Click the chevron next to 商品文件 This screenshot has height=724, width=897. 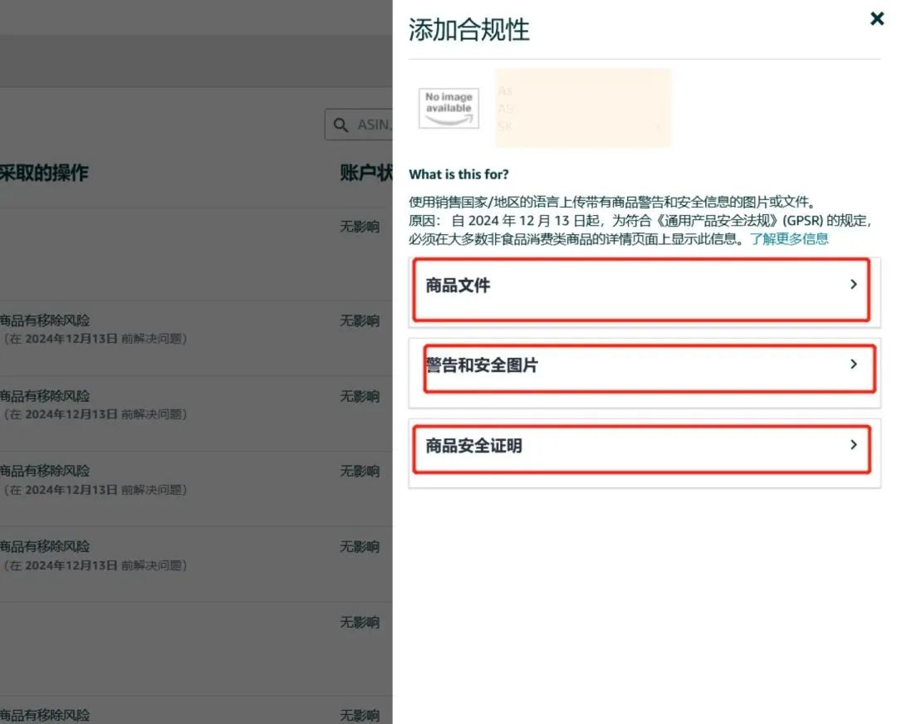point(853,284)
